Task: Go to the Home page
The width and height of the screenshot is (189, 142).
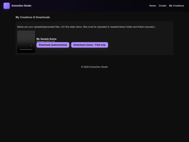Action: [x=153, y=6]
